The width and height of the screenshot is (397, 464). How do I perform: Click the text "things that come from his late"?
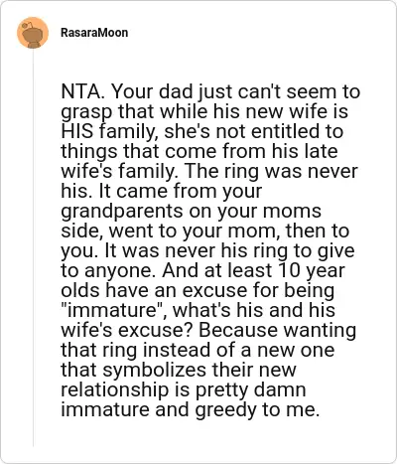coord(199,151)
